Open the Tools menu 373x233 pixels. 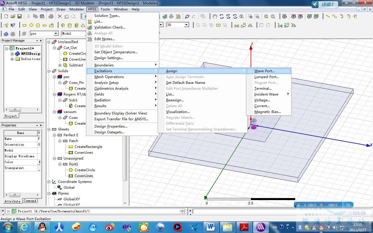click(x=105, y=9)
